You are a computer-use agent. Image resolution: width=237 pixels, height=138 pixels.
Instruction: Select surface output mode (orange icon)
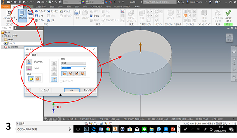[x=38, y=79]
